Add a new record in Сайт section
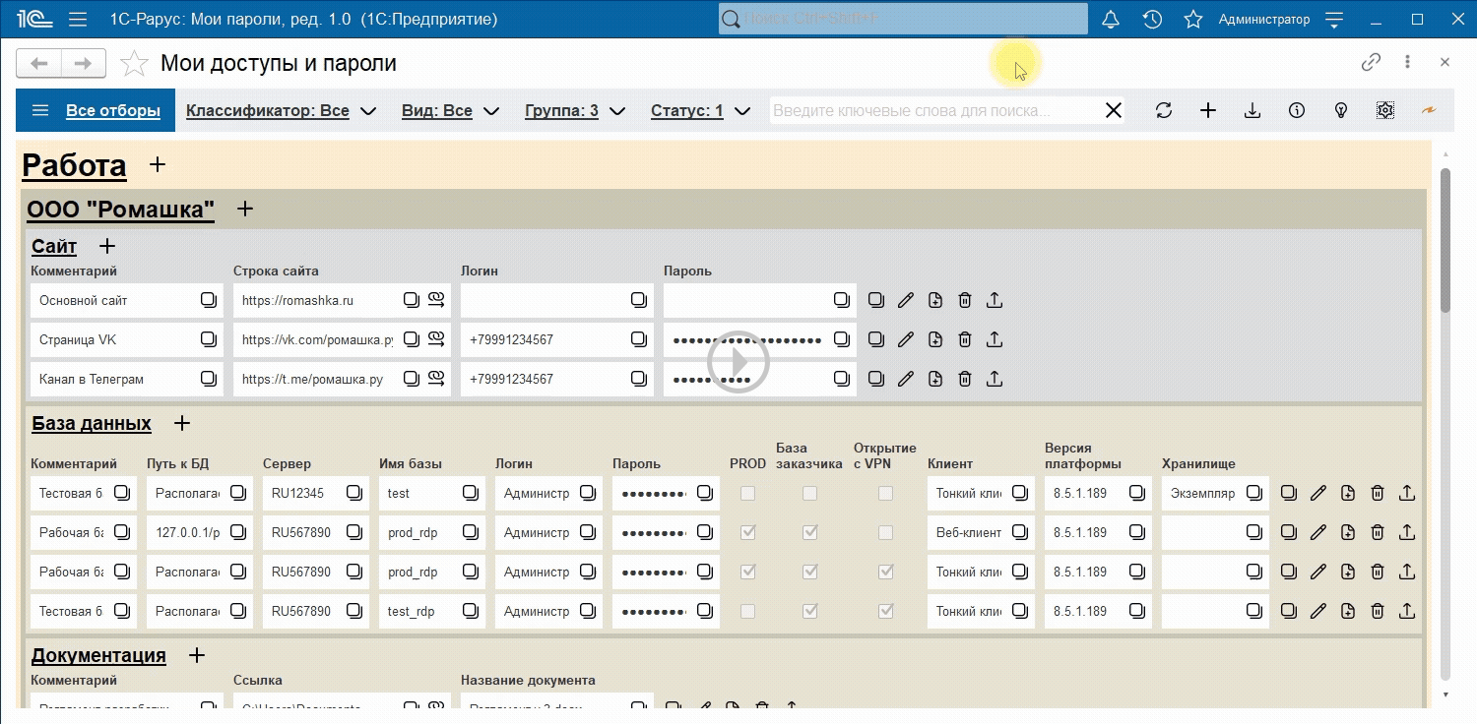 (107, 246)
